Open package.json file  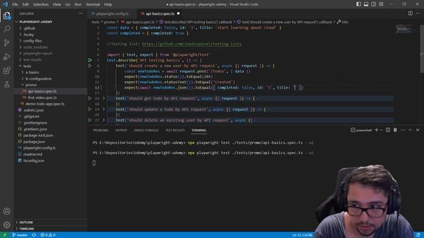(34, 141)
